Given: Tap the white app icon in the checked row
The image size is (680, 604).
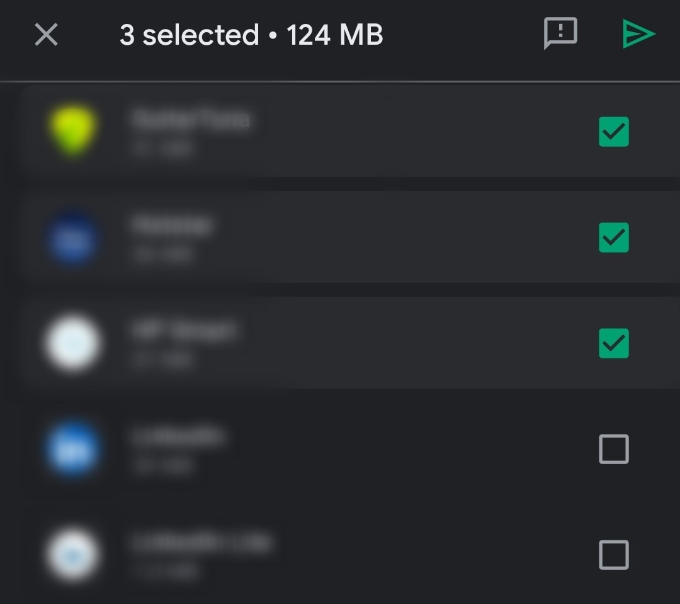Looking at the screenshot, I should coord(73,343).
